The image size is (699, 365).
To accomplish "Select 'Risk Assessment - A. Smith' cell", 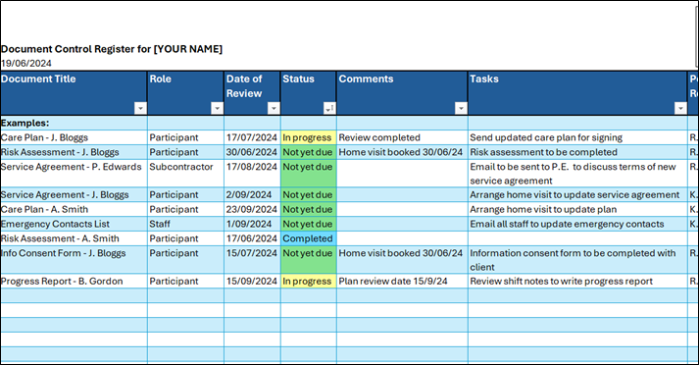I will tap(74, 238).
